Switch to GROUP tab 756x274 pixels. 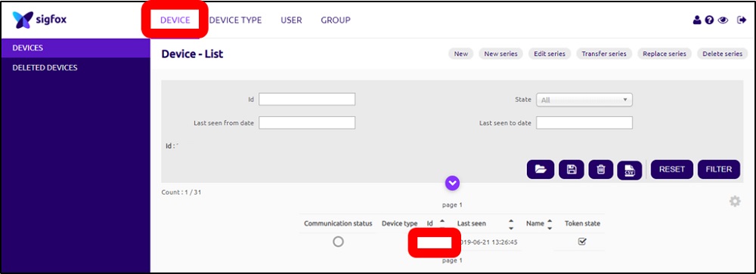pyautogui.click(x=336, y=20)
